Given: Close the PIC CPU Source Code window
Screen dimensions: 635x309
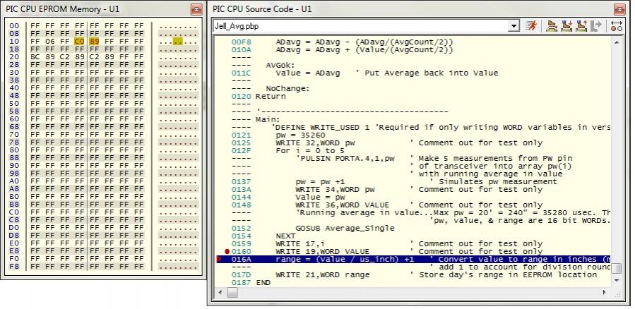Looking at the screenshot, I should (619, 9).
